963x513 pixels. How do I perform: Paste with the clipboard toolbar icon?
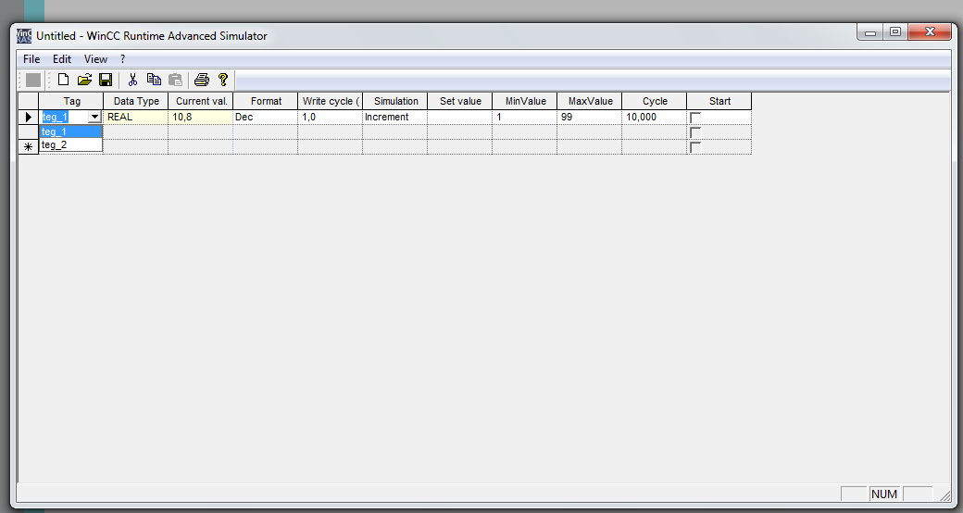[x=175, y=80]
